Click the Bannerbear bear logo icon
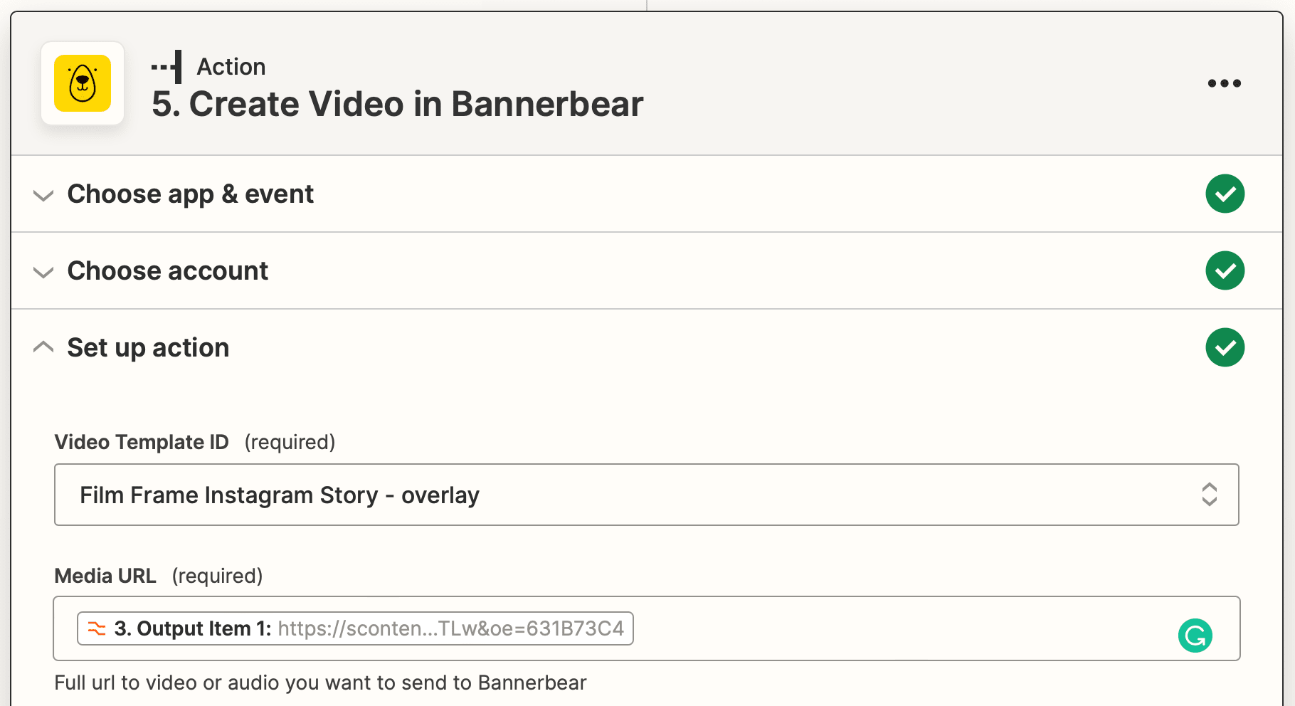 click(83, 83)
